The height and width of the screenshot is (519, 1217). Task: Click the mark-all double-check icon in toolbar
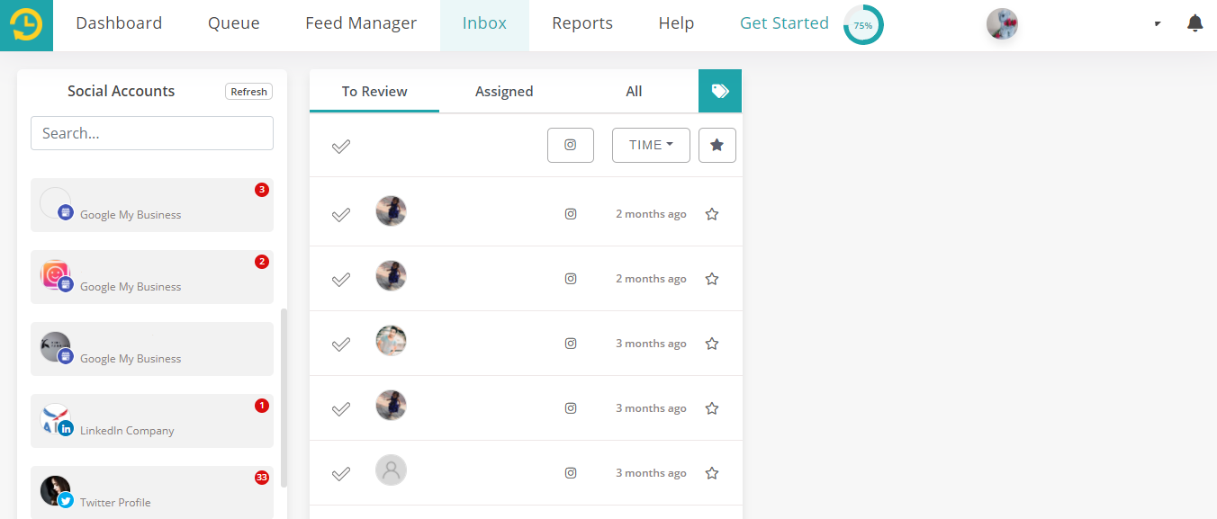point(340,145)
